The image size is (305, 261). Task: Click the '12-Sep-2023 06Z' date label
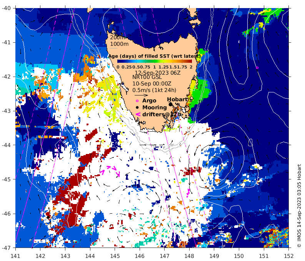pos(158,73)
